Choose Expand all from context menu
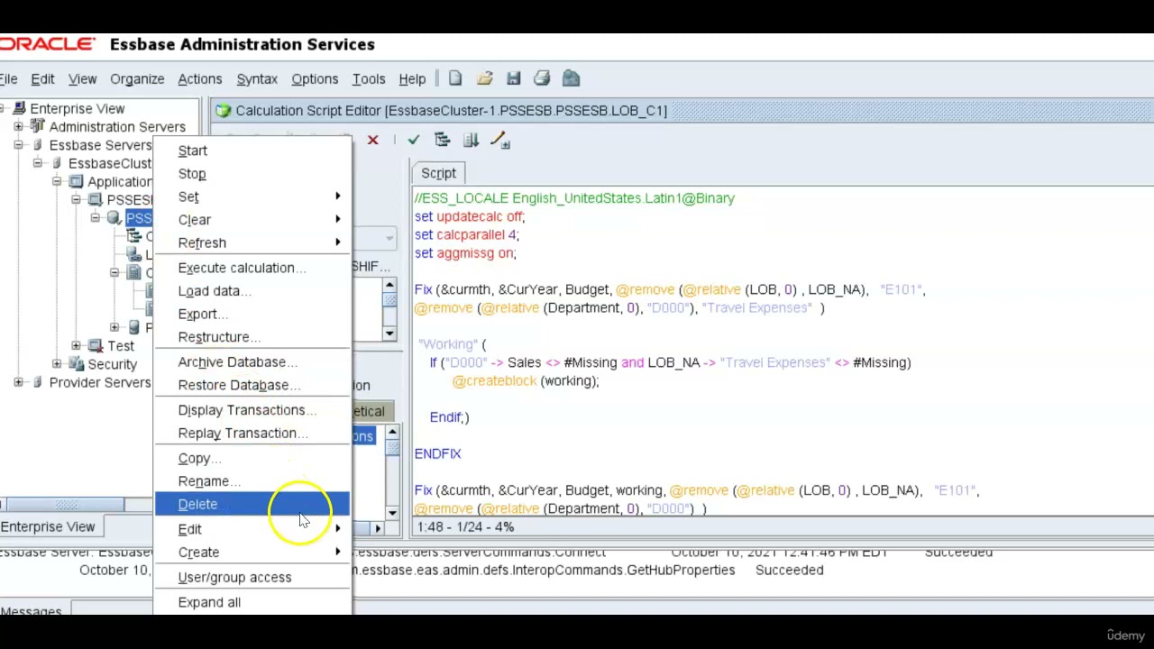The image size is (1154, 649). coord(252,602)
